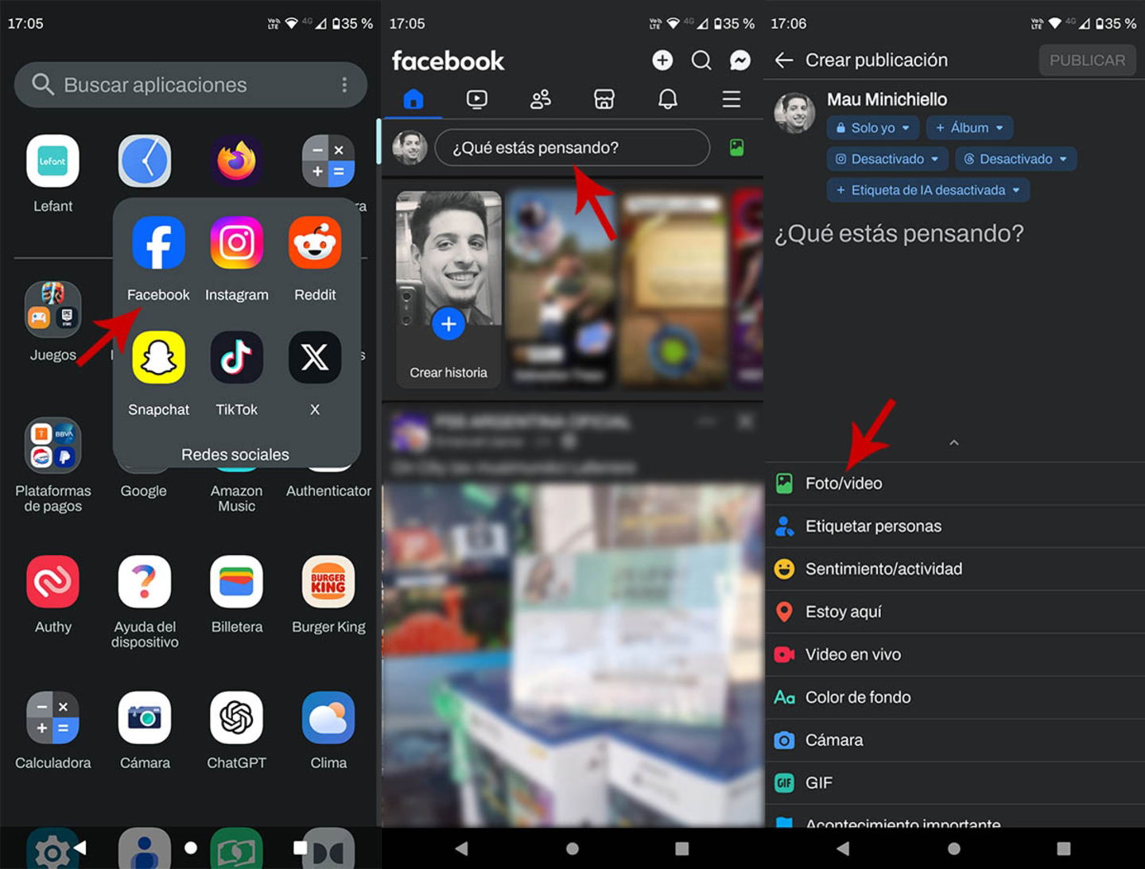
Task: Open Plataformas de pagos folder
Action: 52,445
